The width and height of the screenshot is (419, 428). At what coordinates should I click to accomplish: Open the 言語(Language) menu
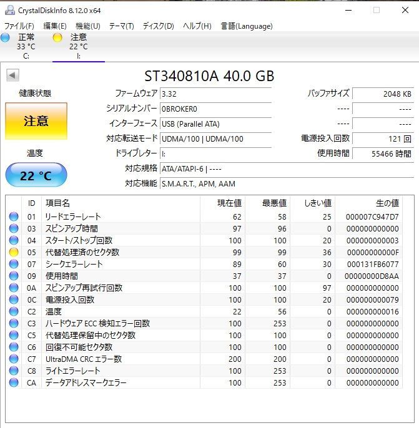point(247,26)
